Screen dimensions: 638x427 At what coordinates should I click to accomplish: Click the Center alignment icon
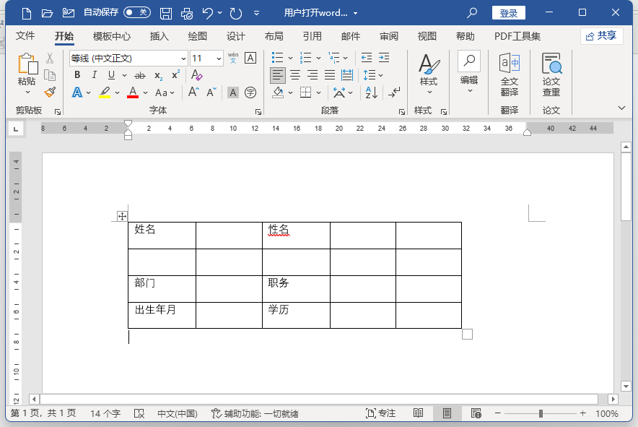[295, 75]
